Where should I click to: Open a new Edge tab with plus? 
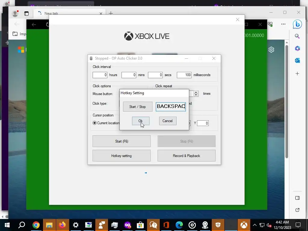point(111,13)
